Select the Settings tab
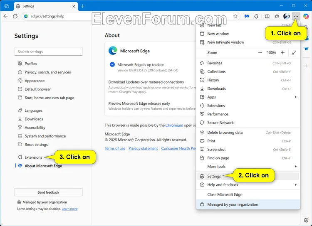This screenshot has height=226, width=312. tap(46, 6)
